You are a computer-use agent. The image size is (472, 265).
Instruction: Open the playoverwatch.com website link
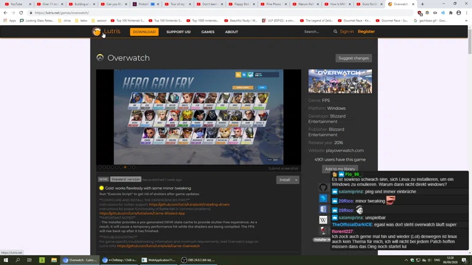345,150
